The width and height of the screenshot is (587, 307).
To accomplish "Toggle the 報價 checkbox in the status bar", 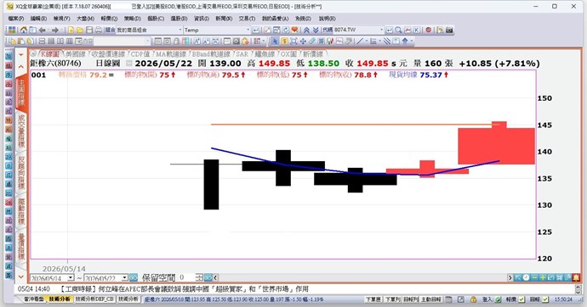I will (521, 299).
